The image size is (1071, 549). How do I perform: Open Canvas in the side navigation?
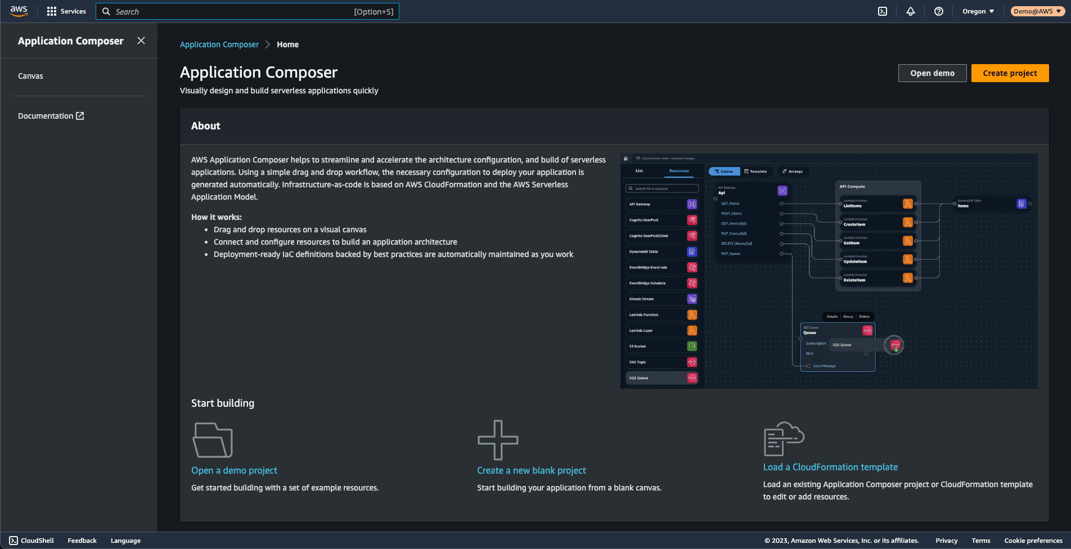pyautogui.click(x=30, y=76)
